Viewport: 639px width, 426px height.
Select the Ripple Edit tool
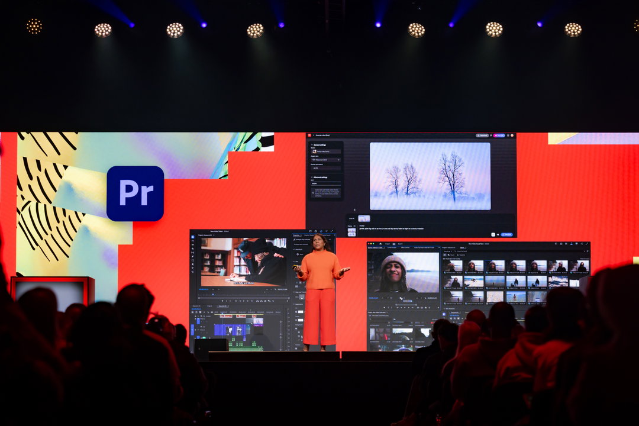pyautogui.click(x=193, y=244)
